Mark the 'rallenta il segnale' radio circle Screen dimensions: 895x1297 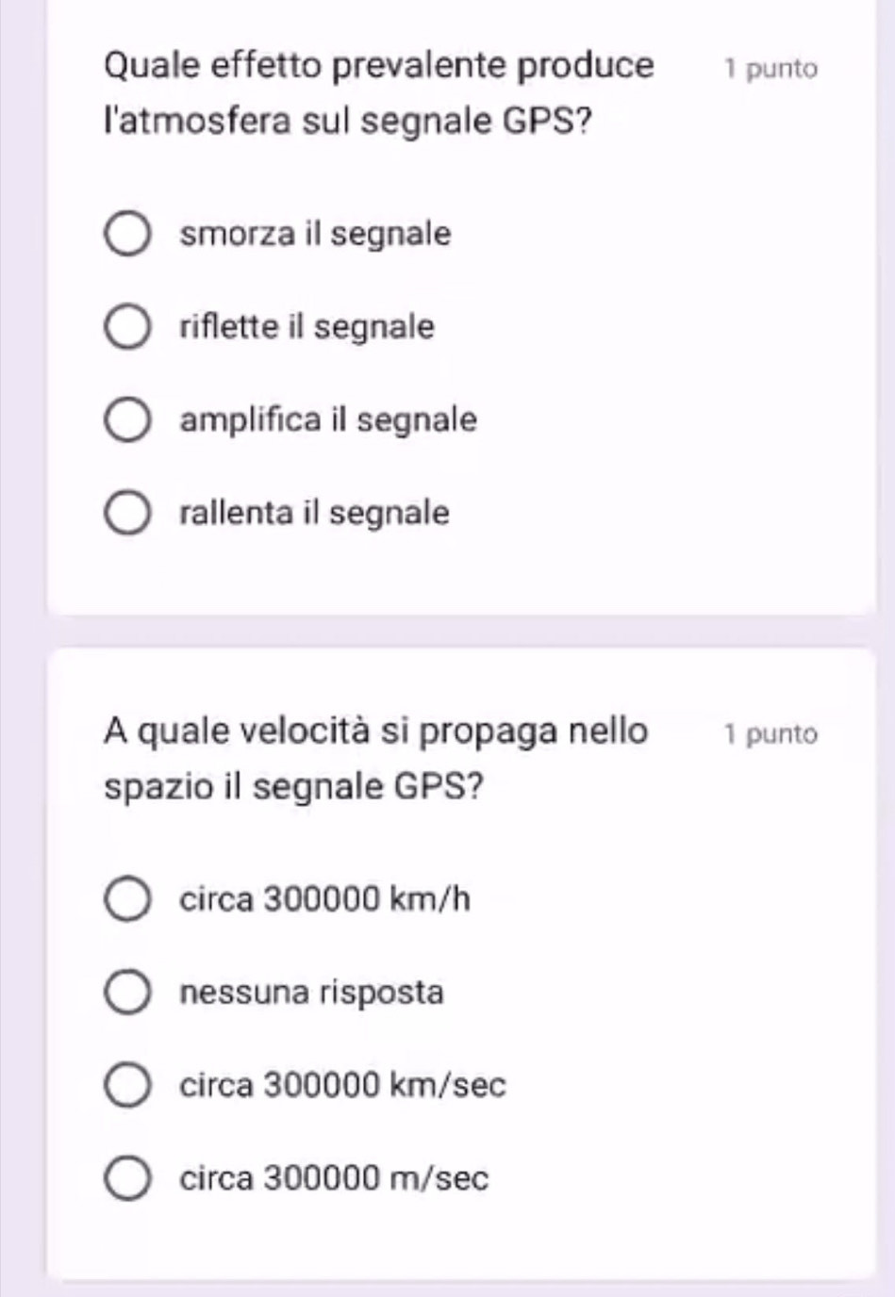coord(126,514)
